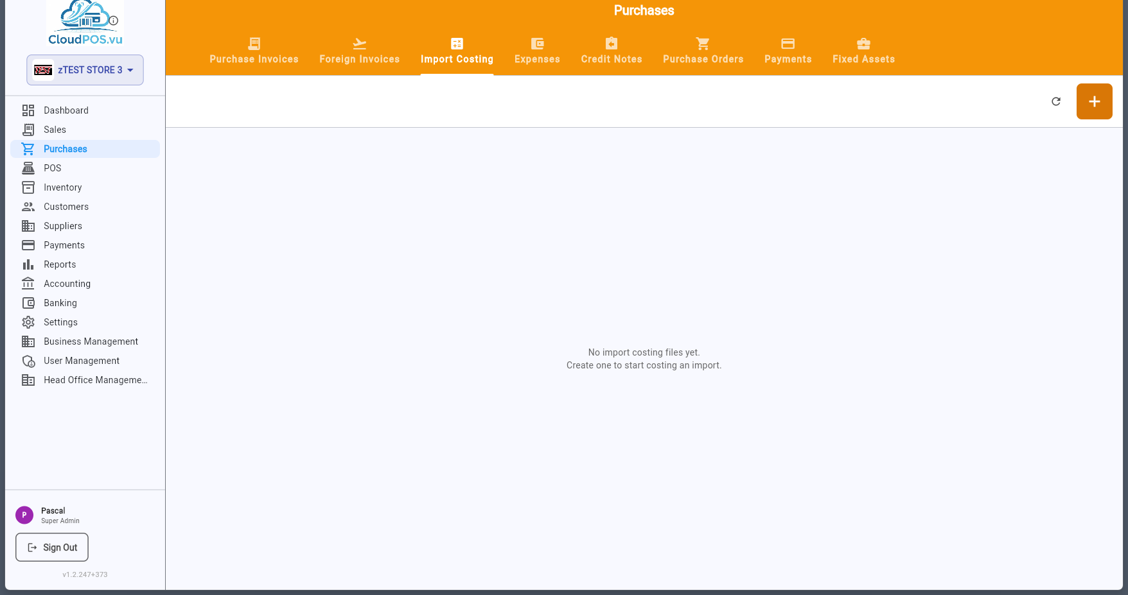Click the Sales receipt icon
This screenshot has height=595, width=1128.
28,130
